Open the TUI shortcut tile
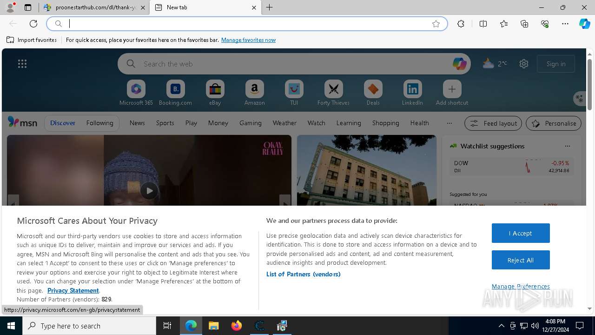Screen dimensions: 595x335 coord(294,93)
